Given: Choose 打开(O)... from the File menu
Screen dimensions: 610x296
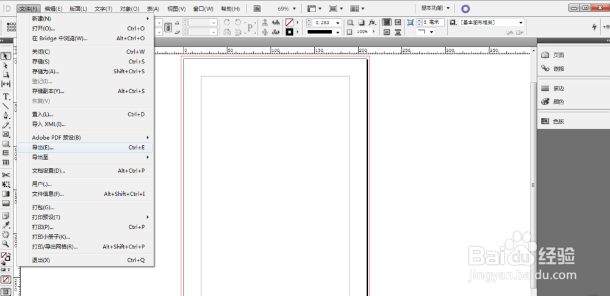Looking at the screenshot, I should pos(85,29).
